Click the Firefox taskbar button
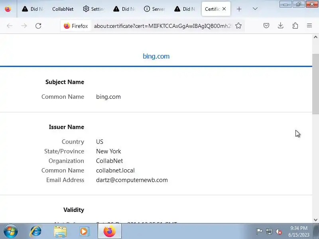This screenshot has height=239, width=319. 110,231
